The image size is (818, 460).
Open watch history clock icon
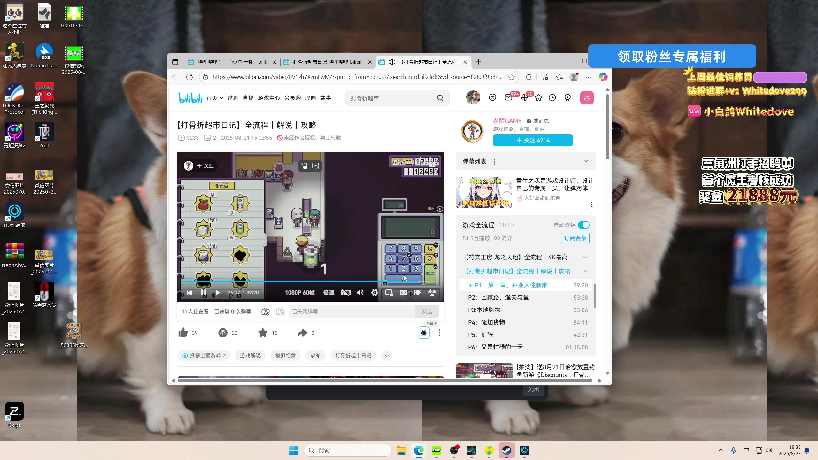(x=552, y=97)
